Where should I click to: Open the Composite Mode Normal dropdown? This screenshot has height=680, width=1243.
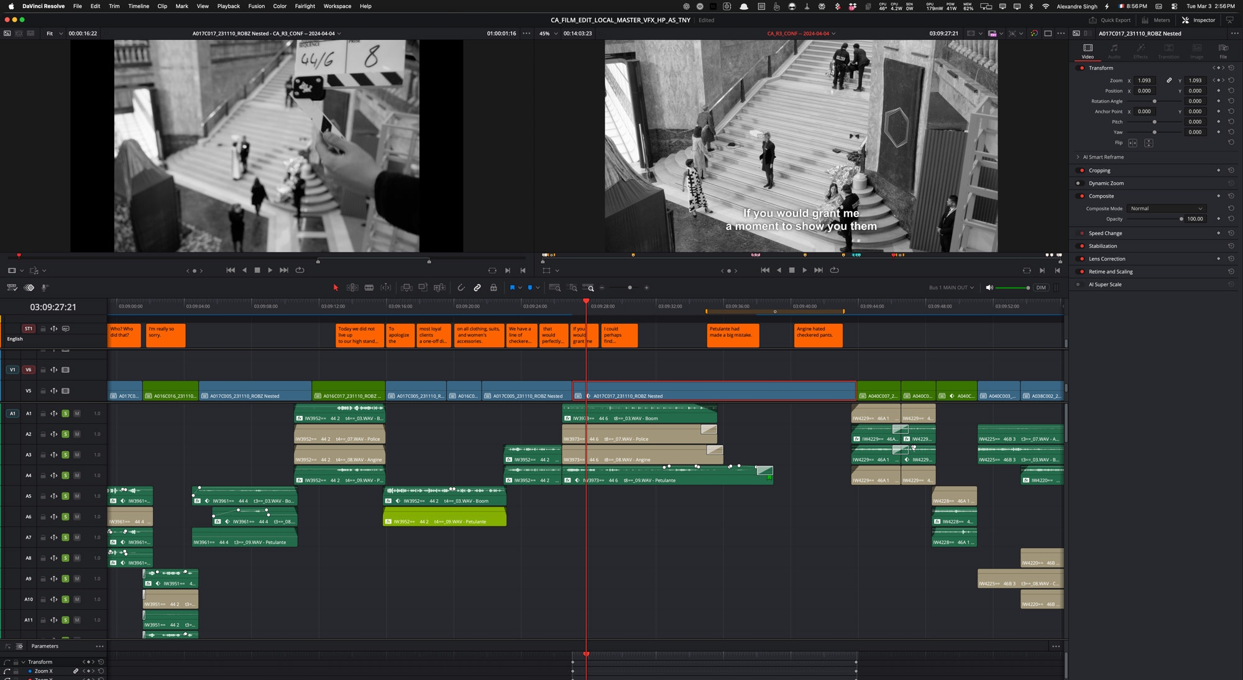pyautogui.click(x=1166, y=209)
